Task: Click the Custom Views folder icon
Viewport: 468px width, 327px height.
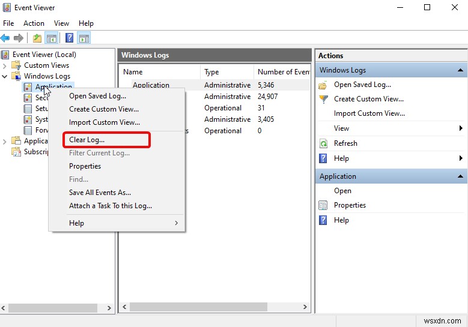Action: [16, 65]
